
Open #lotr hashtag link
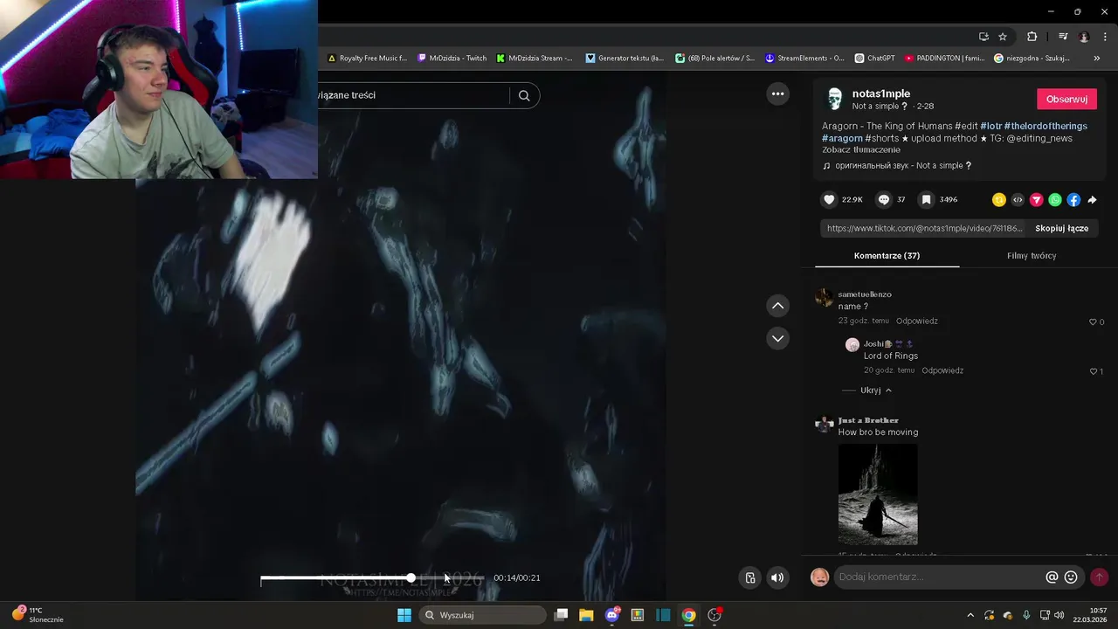990,127
